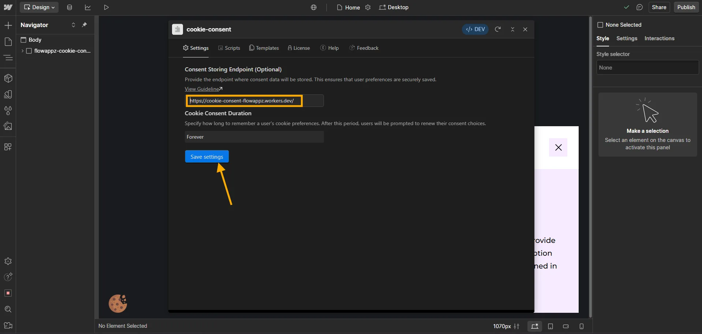This screenshot has width=702, height=334.
Task: Switch to the License tab
Action: coord(299,48)
